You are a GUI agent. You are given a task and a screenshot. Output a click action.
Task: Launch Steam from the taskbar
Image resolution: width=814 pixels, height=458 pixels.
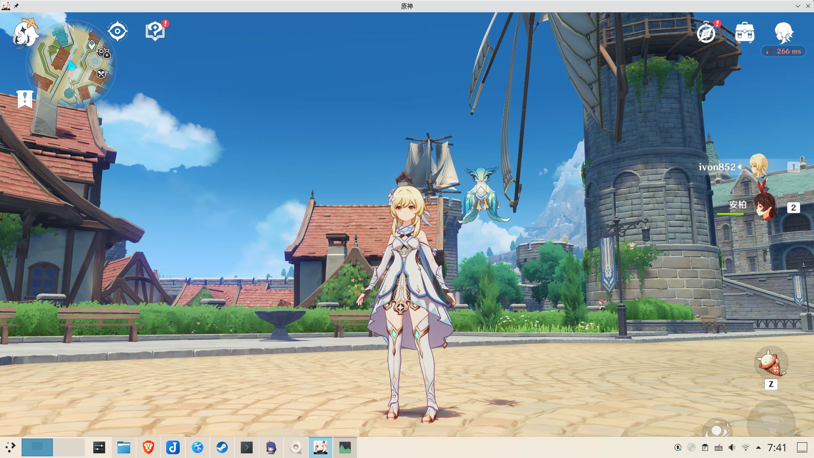pos(222,447)
